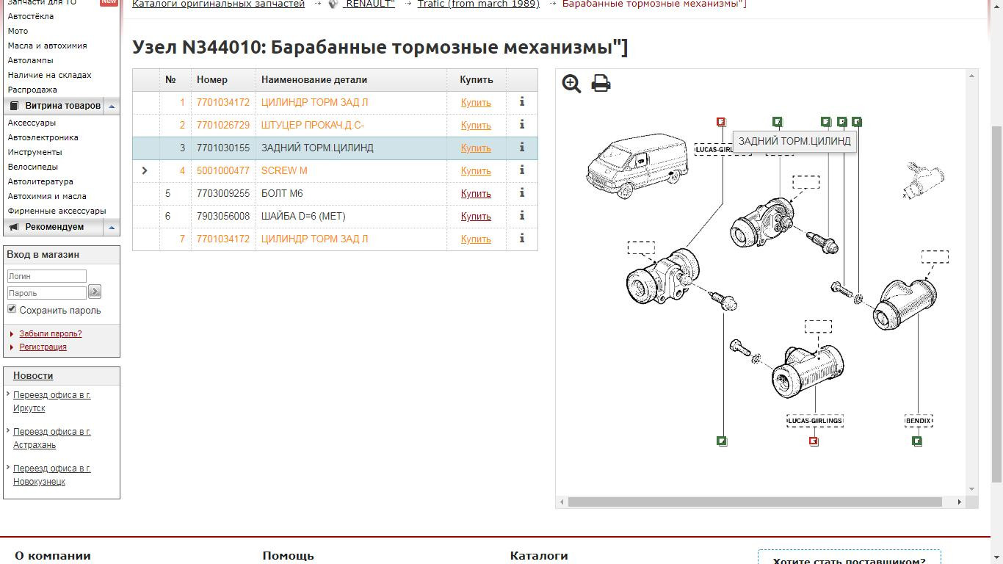
Task: Click Купить link for ЗАДНИЙ ТОРМ.ЦИЛИНД
Action: coord(476,148)
